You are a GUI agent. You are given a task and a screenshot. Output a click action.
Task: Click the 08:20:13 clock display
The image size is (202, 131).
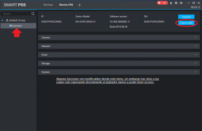tap(195, 7)
